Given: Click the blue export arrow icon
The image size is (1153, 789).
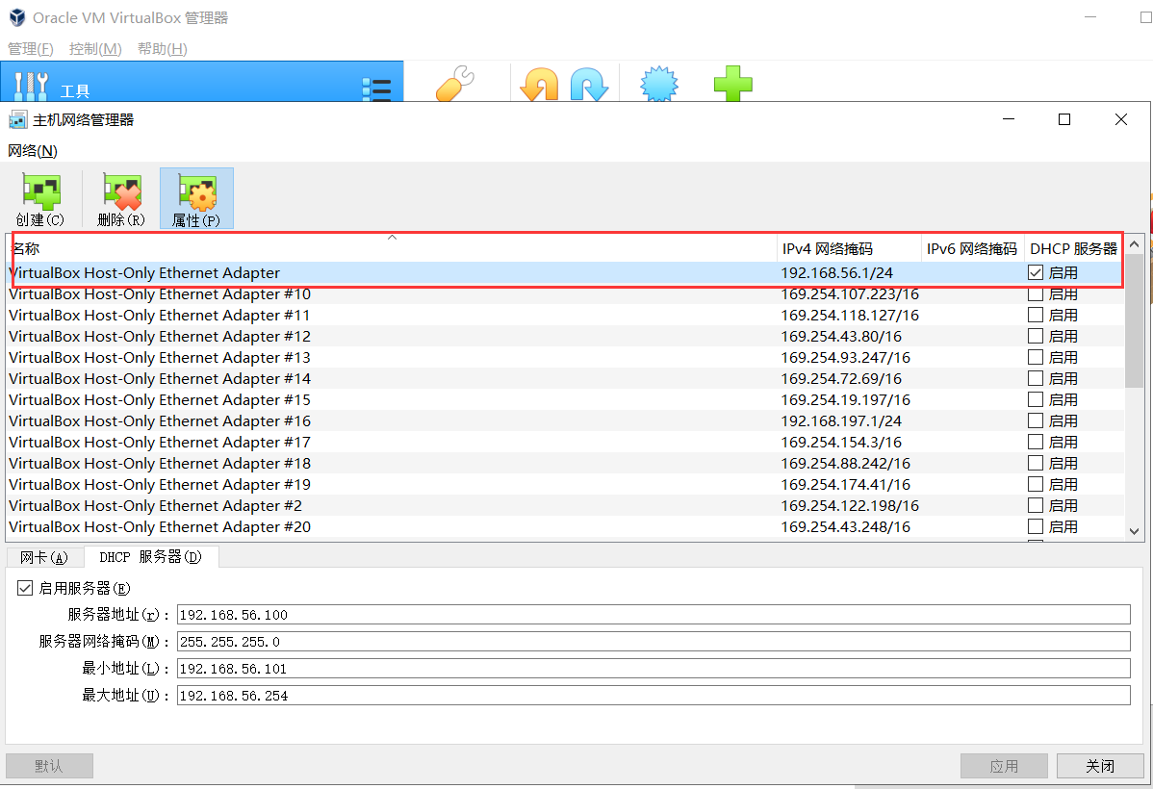Looking at the screenshot, I should [589, 84].
